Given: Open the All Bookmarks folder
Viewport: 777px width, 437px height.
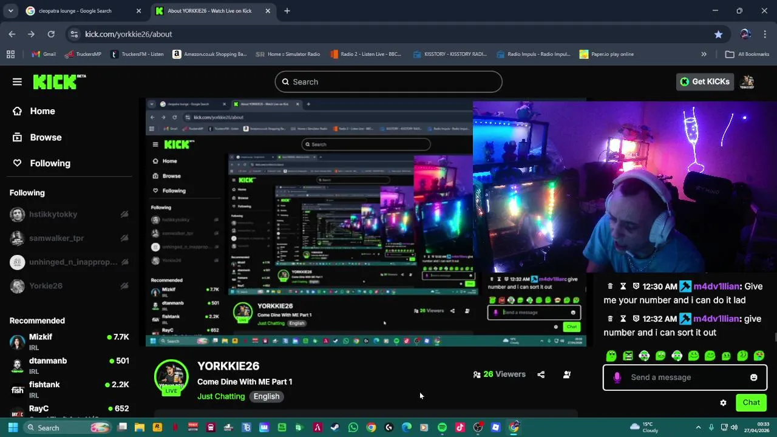Looking at the screenshot, I should click(747, 54).
